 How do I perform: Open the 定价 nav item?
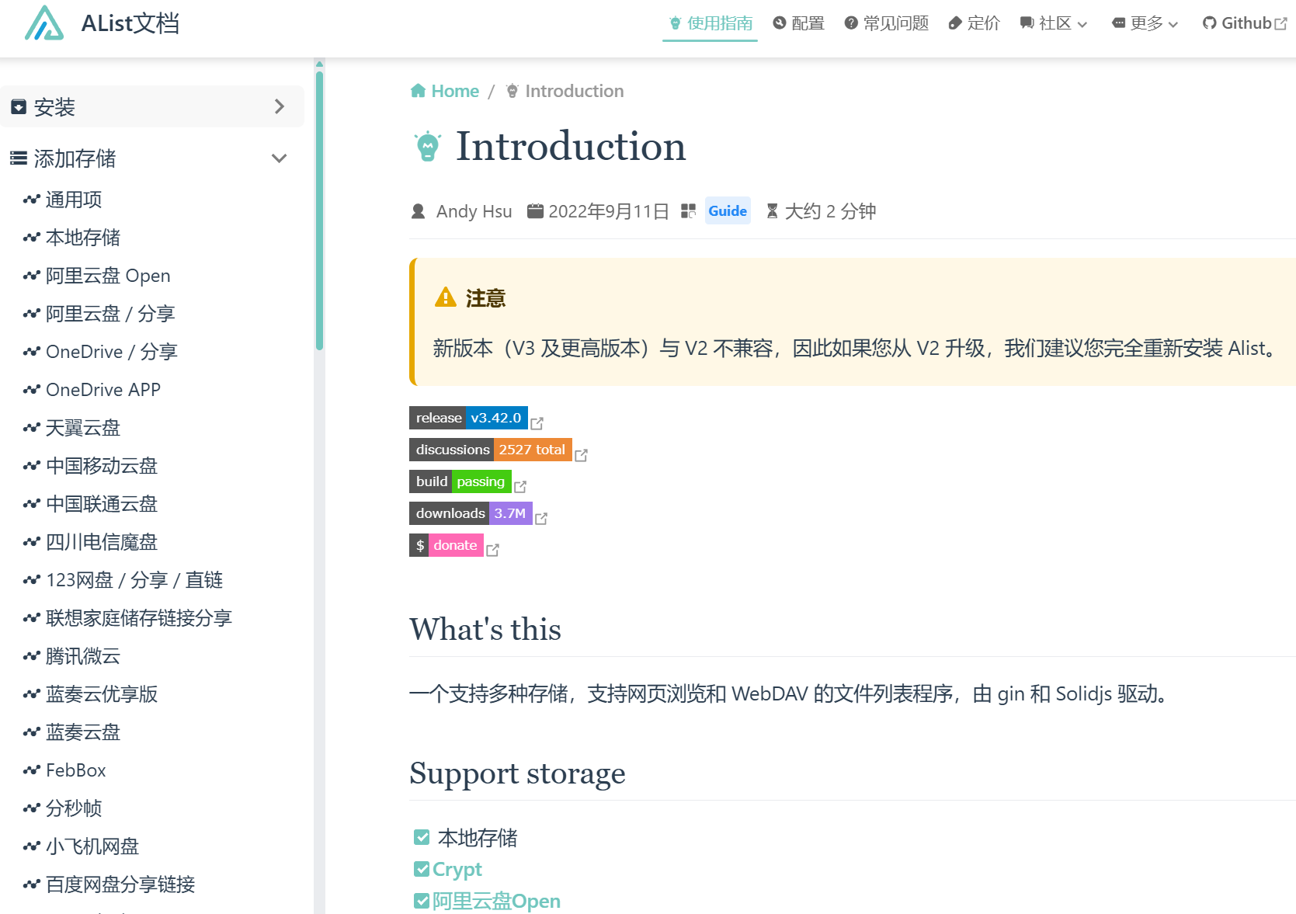pos(975,23)
